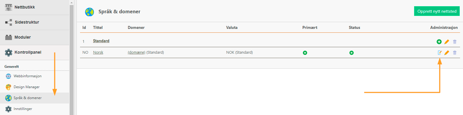Open the (domæne) link
This screenshot has width=463, height=115.
click(x=136, y=52)
